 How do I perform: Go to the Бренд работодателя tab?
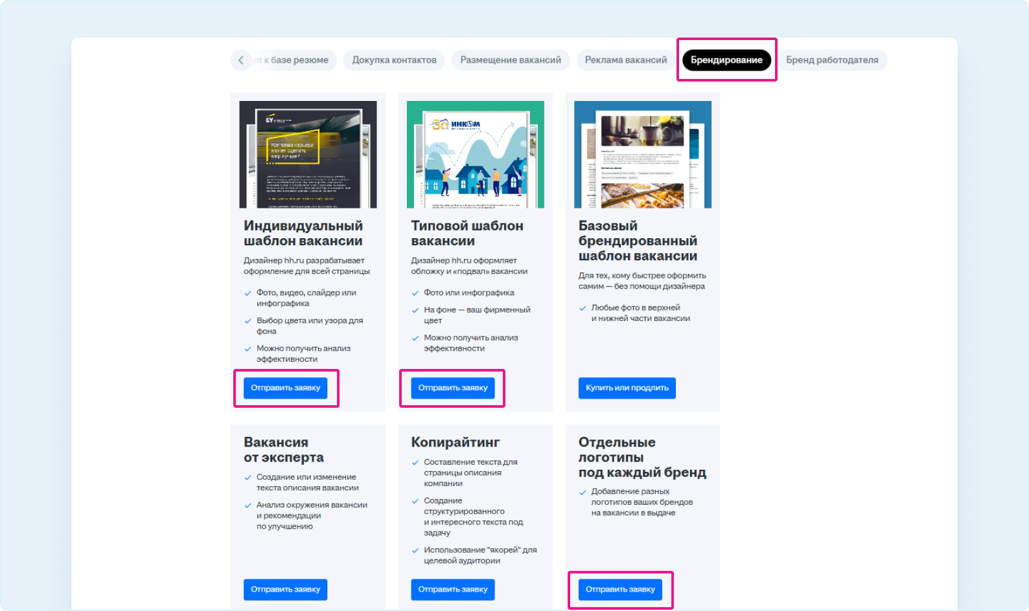pyautogui.click(x=832, y=60)
